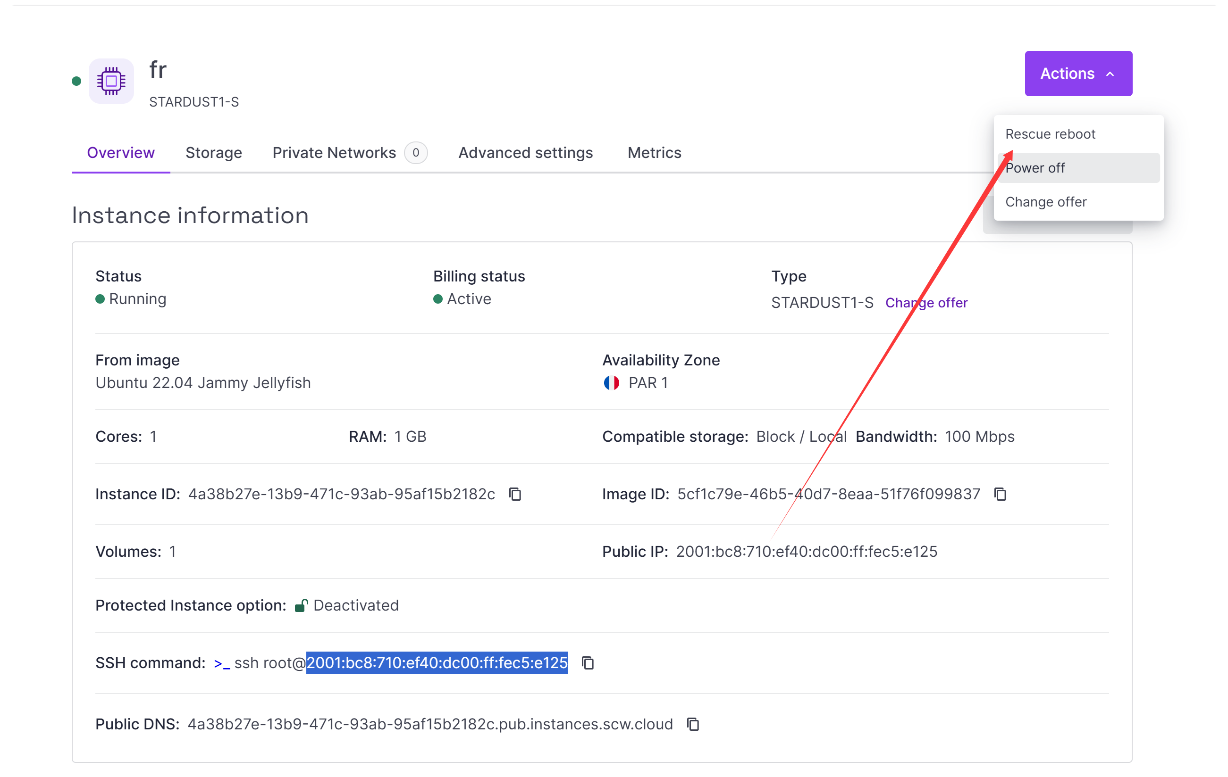Click the green dot beside Active billing status
The height and width of the screenshot is (777, 1228).
tap(437, 299)
